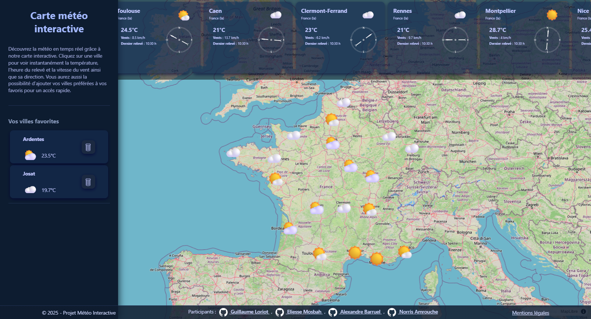Open Alexandre Barruel profile link
The width and height of the screenshot is (591, 319).
360,312
